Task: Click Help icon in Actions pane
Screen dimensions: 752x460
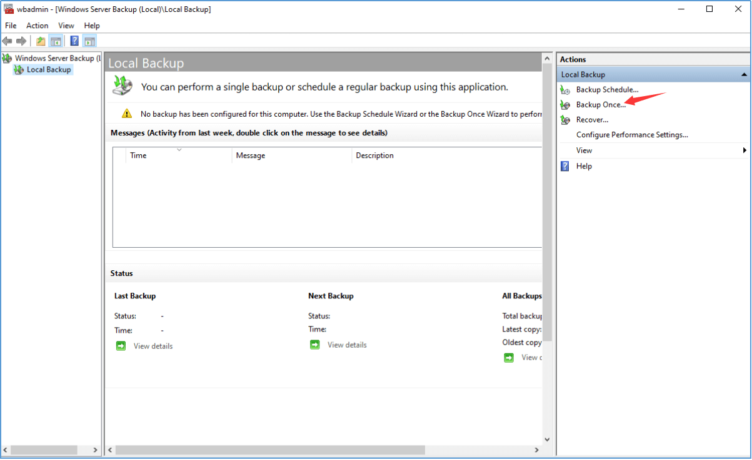Action: pyautogui.click(x=565, y=166)
